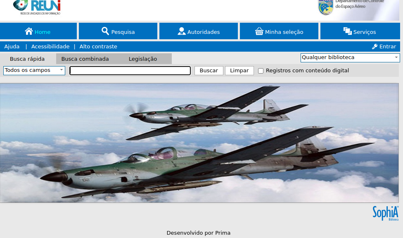403x238 pixels.
Task: Click the Desenvolvido por Prima text
Action: [199, 233]
